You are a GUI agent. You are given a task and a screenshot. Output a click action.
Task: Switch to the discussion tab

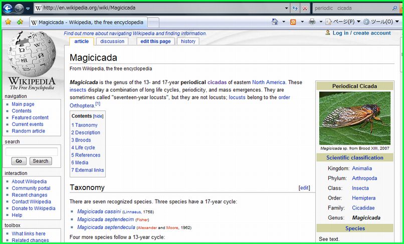(x=112, y=41)
